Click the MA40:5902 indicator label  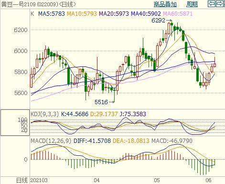(146, 14)
